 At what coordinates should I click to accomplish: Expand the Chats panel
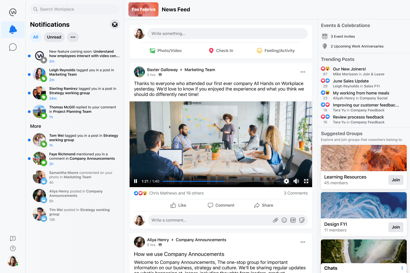pyautogui.click(x=364, y=268)
